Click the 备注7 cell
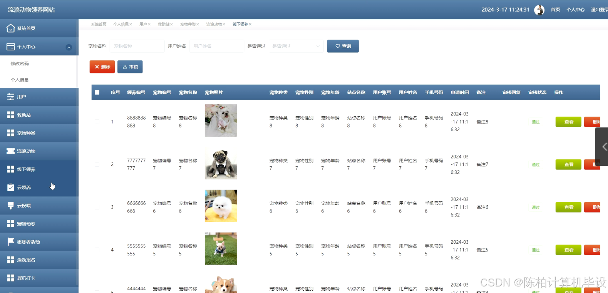 pos(482,164)
